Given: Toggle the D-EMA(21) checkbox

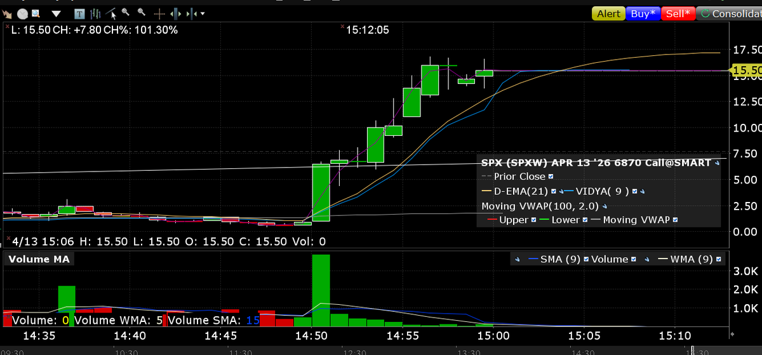Looking at the screenshot, I should click(x=554, y=191).
